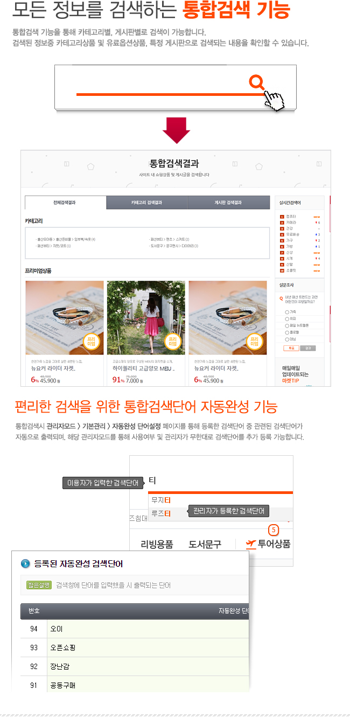The width and height of the screenshot is (350, 717).
Task: Select the 가죽 survey radio option
Action: click(x=286, y=312)
